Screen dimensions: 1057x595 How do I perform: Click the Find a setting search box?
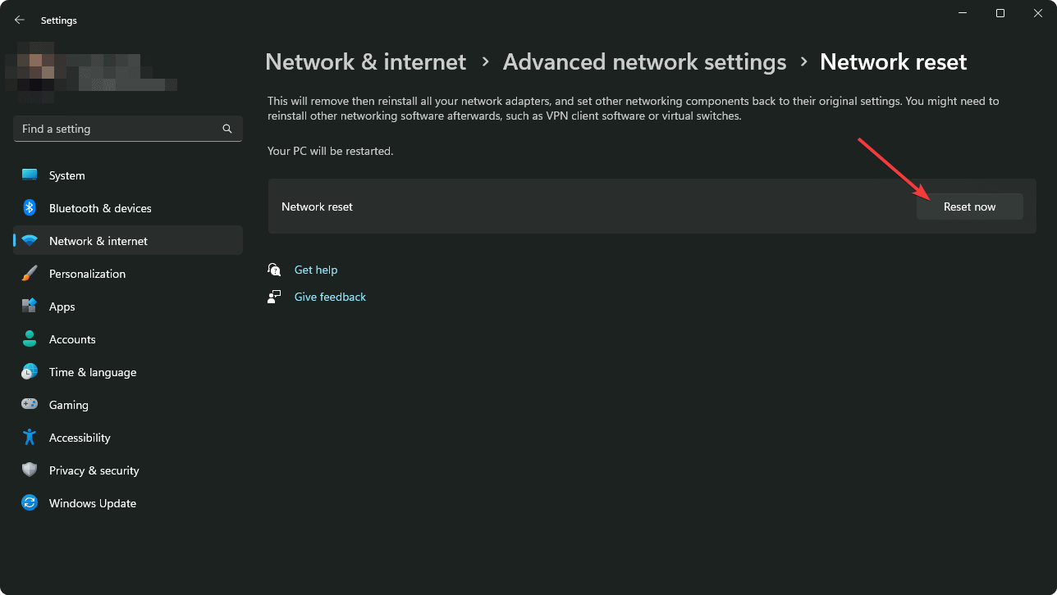pos(115,129)
